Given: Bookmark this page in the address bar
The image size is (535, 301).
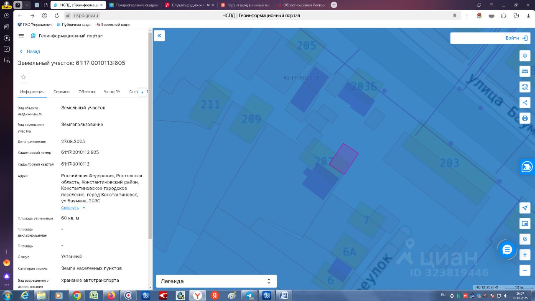Looking at the screenshot, I should (455, 15).
